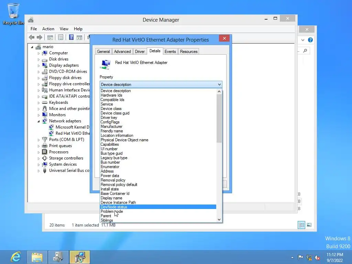Click the blue help icon in Explorer window

310,40
